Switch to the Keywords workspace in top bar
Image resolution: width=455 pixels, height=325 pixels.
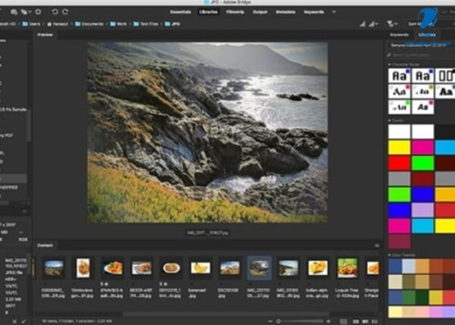click(x=314, y=12)
